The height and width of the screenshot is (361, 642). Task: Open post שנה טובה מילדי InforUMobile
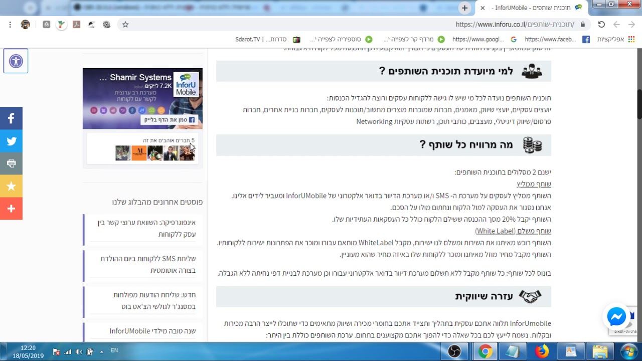tap(152, 331)
